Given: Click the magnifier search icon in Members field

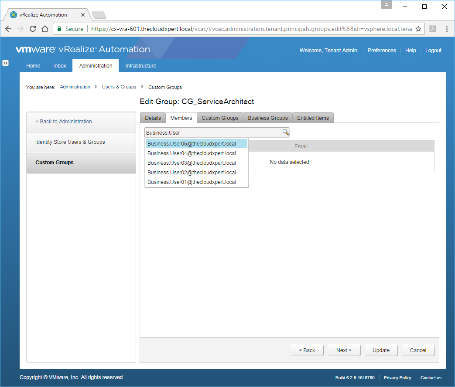Looking at the screenshot, I should (x=285, y=132).
